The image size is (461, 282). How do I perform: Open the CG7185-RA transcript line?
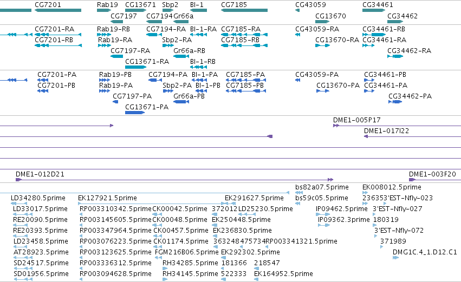(244, 35)
